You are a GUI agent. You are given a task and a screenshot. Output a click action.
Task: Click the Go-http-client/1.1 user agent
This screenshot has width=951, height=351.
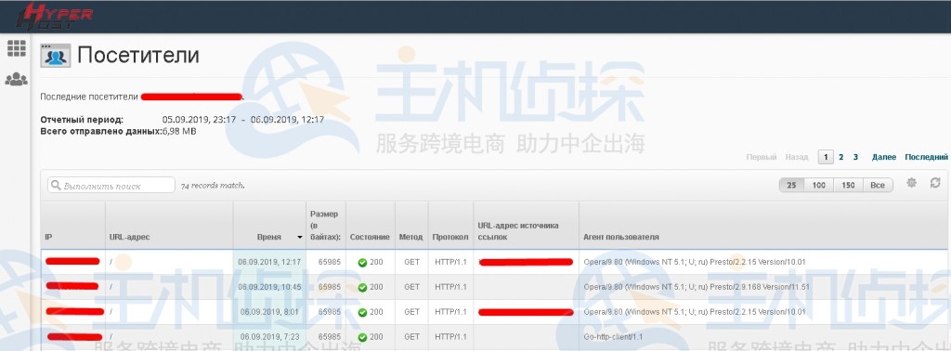point(613,336)
